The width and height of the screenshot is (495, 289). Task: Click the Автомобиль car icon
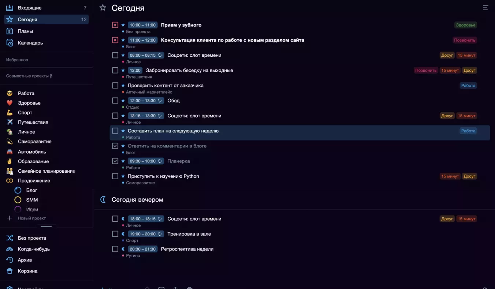coord(10,151)
